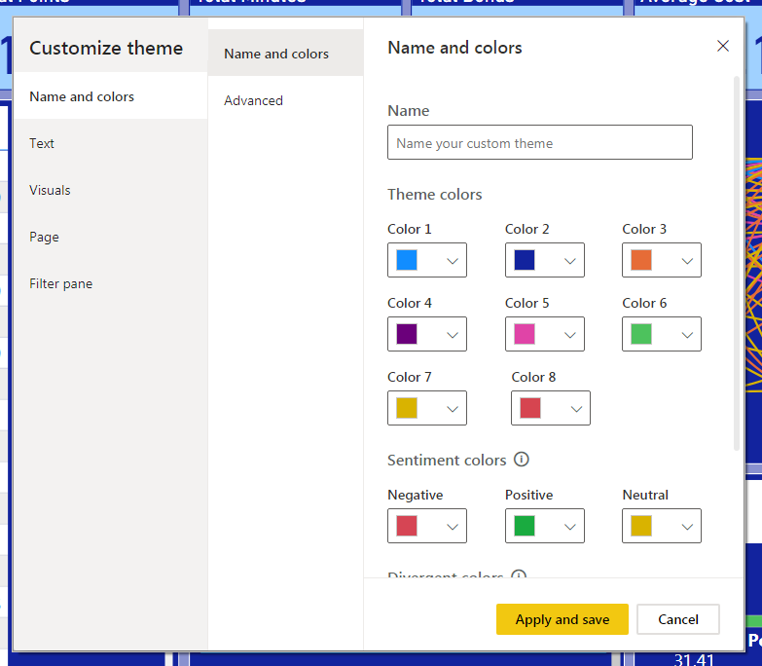The width and height of the screenshot is (762, 666).
Task: Expand the Color 5 dropdown arrow
Action: click(570, 335)
